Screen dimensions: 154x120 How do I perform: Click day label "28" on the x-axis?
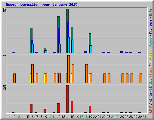point(131,117)
